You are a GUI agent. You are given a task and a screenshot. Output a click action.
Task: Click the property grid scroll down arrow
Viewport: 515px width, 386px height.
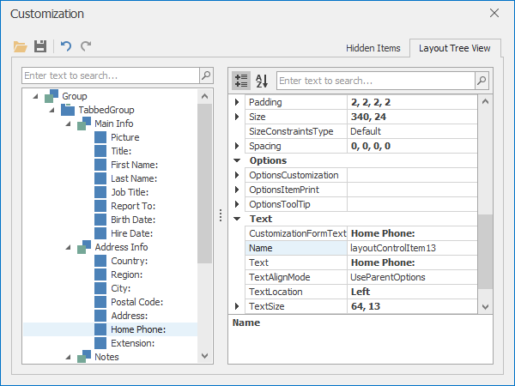click(x=486, y=306)
